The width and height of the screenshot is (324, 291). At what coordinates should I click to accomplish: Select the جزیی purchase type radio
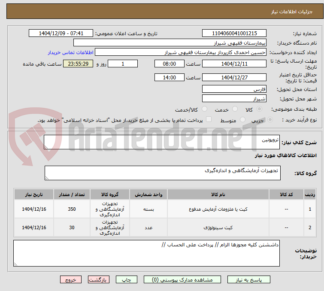tap(270, 120)
